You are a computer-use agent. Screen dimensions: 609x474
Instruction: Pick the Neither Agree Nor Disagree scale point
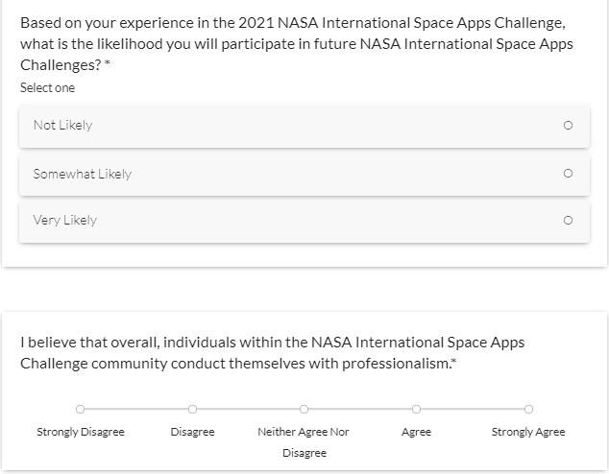click(304, 409)
